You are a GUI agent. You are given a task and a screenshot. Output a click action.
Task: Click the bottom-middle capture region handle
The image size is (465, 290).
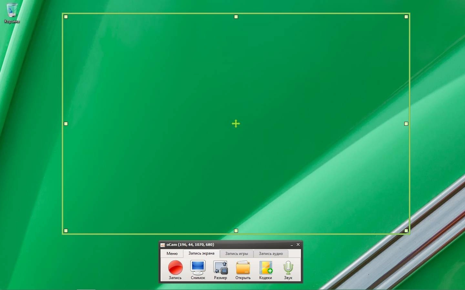point(236,231)
